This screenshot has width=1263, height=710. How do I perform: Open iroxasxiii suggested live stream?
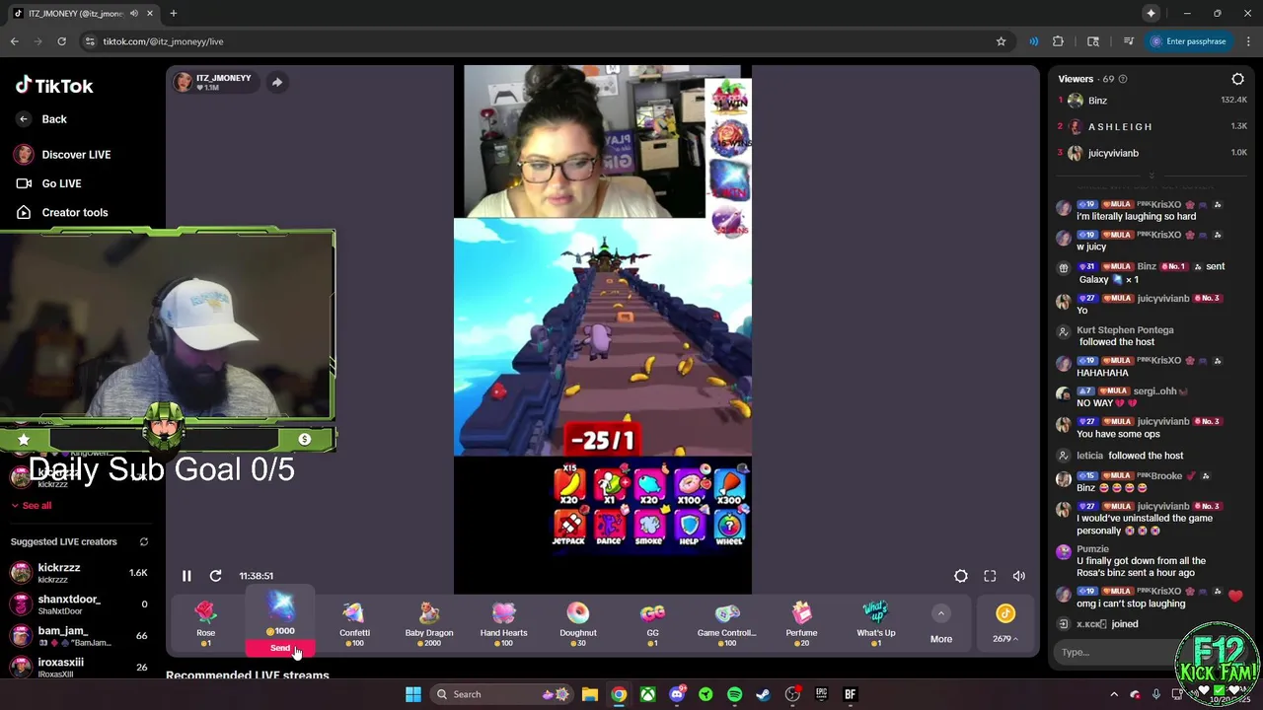79,667
